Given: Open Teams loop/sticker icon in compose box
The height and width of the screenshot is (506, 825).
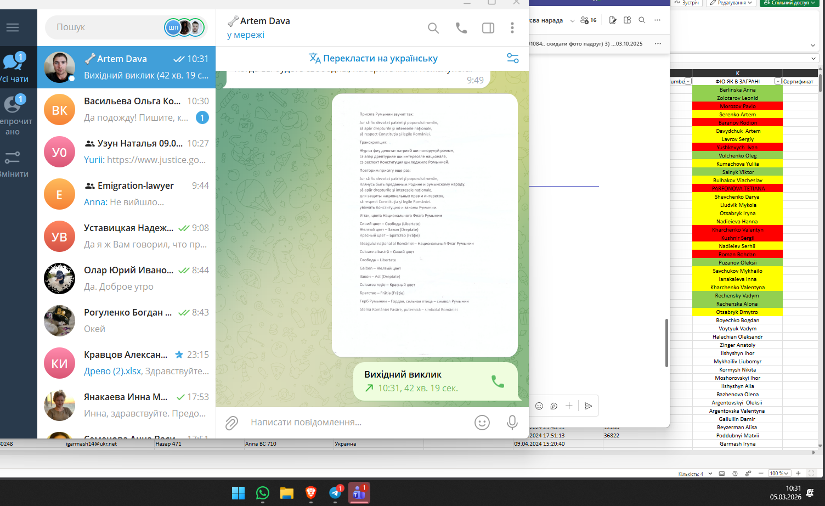Looking at the screenshot, I should point(554,406).
